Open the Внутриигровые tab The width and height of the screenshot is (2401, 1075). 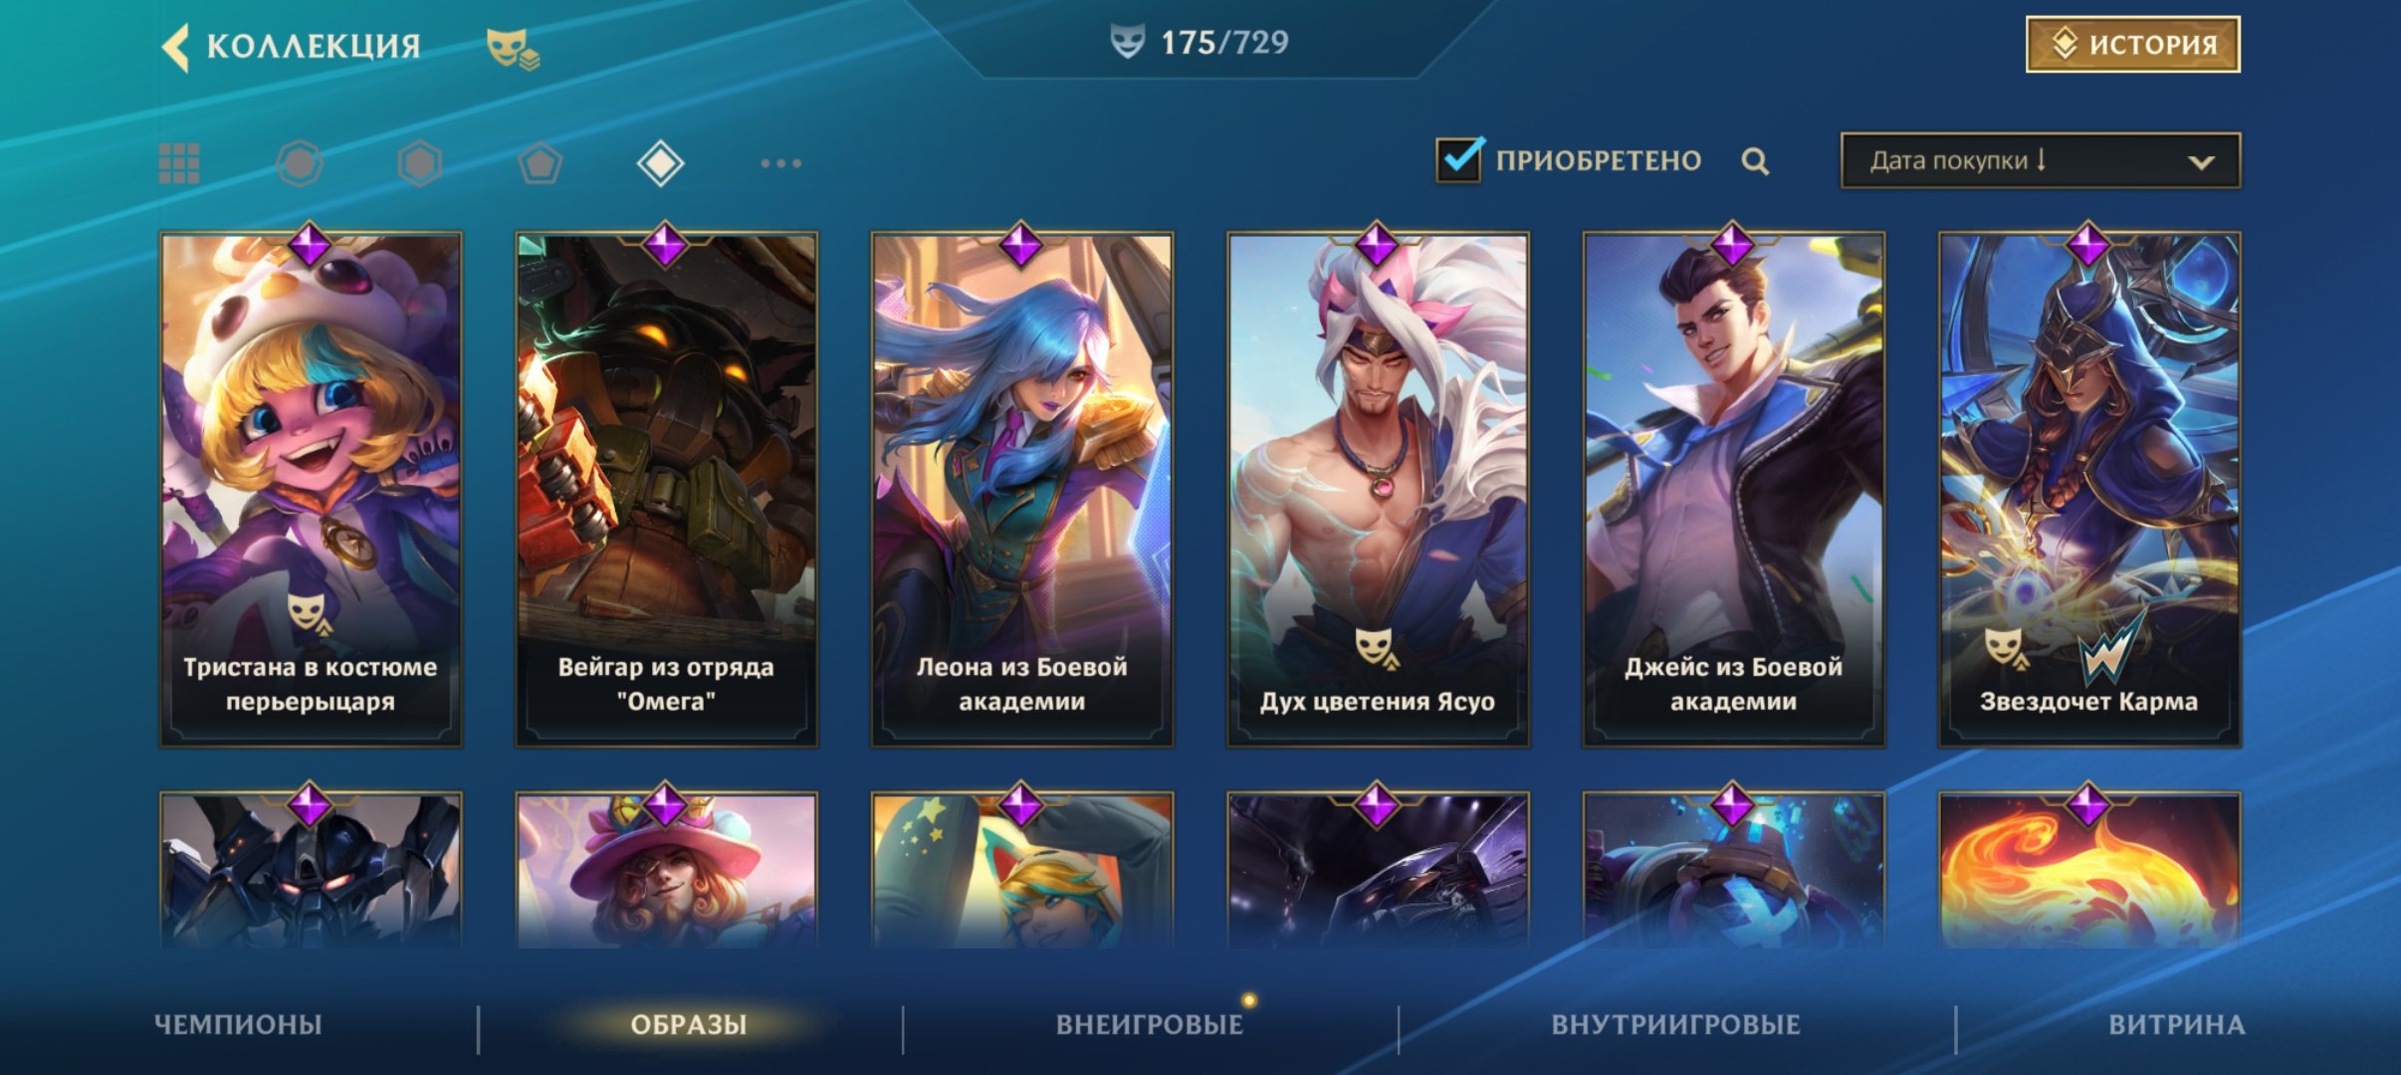click(1676, 1024)
